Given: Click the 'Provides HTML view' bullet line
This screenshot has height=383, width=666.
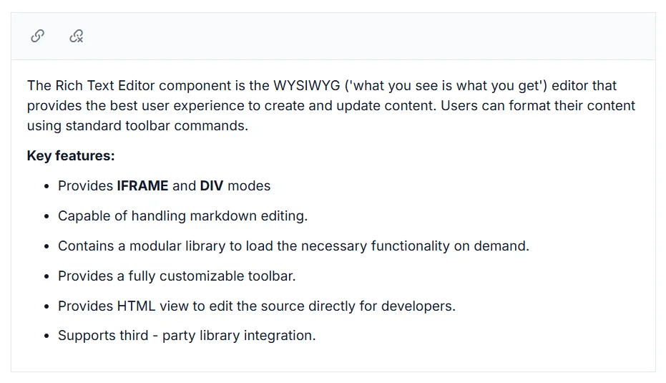Looking at the screenshot, I should click(257, 306).
